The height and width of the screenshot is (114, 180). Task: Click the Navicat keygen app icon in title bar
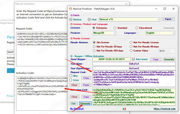(x=70, y=9)
